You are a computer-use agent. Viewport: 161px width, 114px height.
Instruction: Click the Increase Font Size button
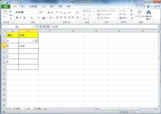click(49, 12)
